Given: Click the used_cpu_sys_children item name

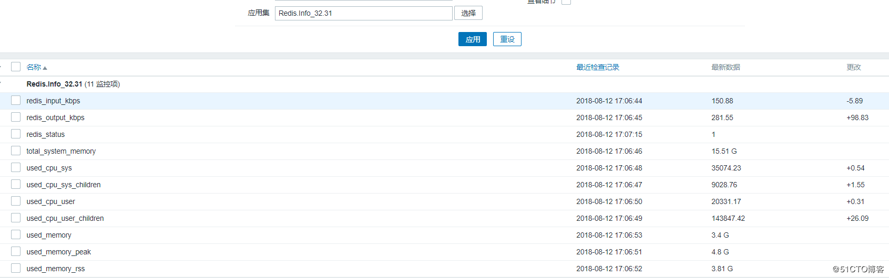Looking at the screenshot, I should (64, 185).
